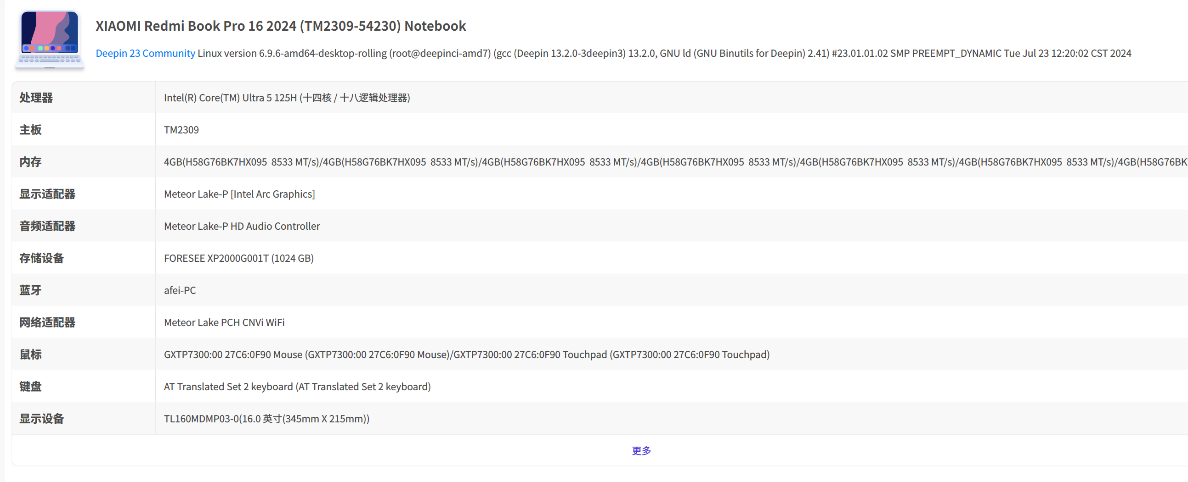Click the 显示适配器 row label
The image size is (1188, 482).
[47, 194]
